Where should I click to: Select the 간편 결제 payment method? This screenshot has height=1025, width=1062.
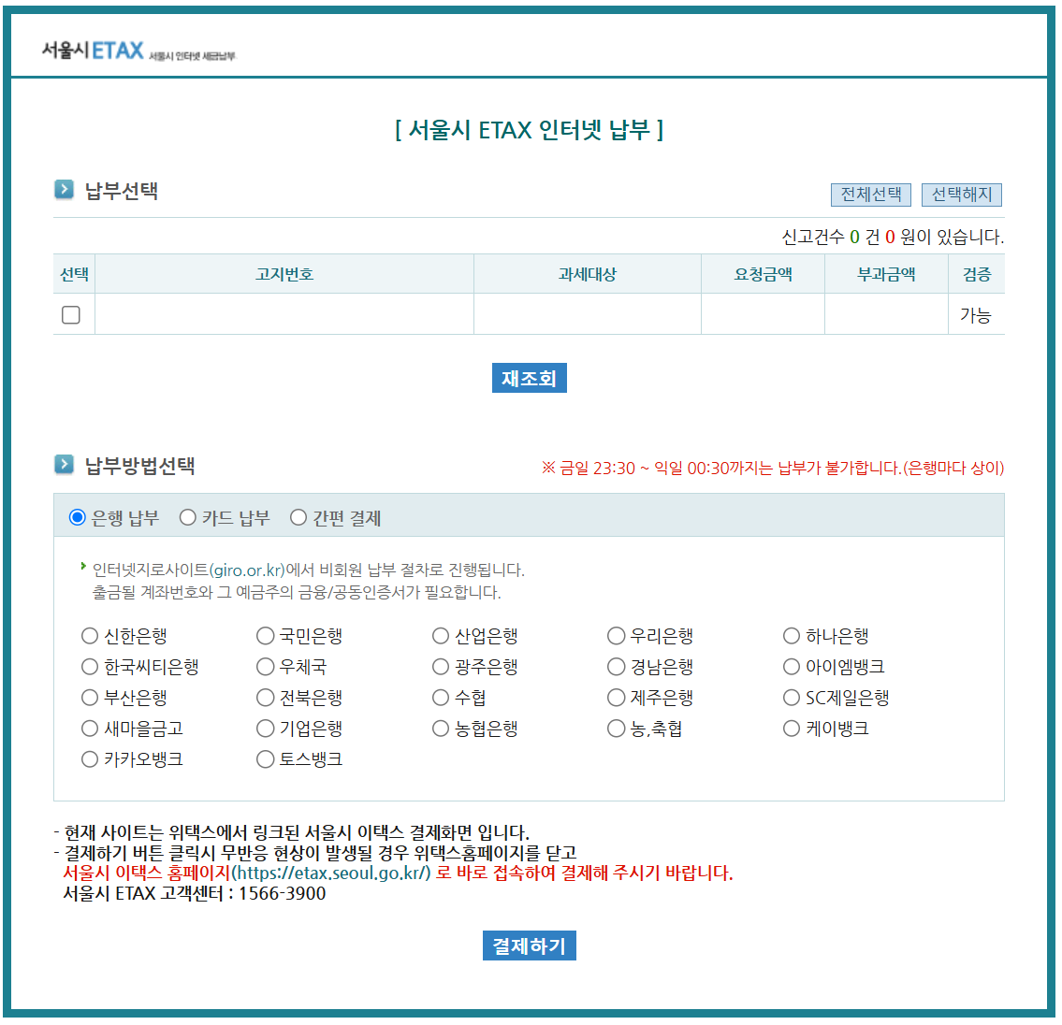pyautogui.click(x=298, y=516)
